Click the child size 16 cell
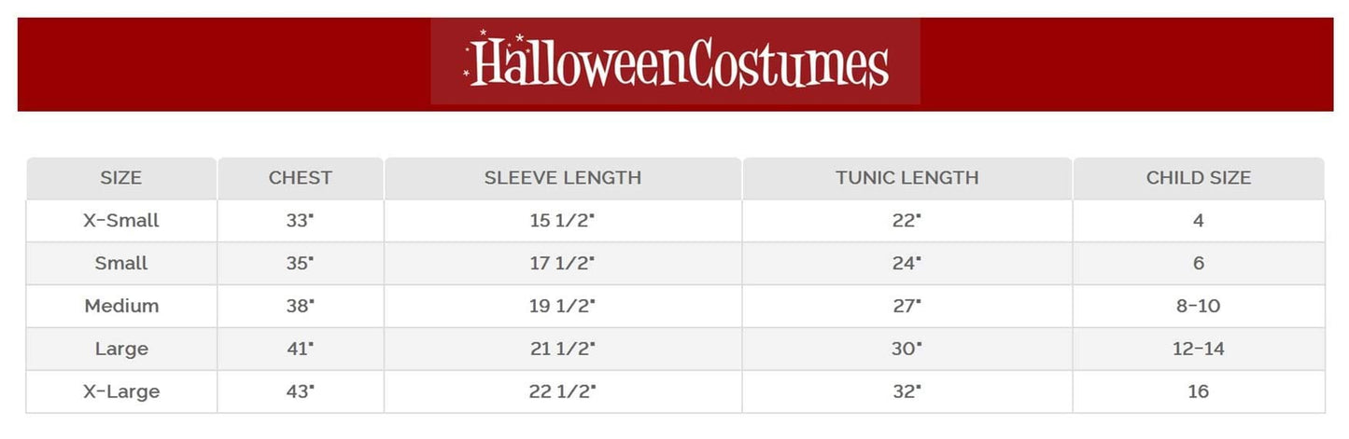This screenshot has width=1349, height=439. pos(1198,391)
